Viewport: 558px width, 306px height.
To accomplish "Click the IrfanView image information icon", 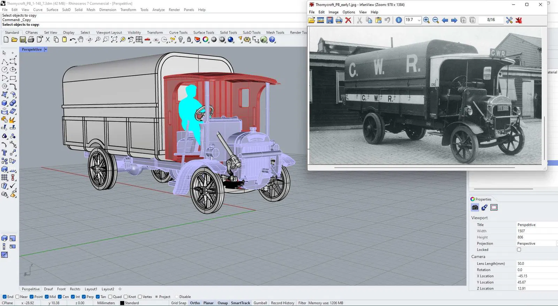I will (399, 20).
